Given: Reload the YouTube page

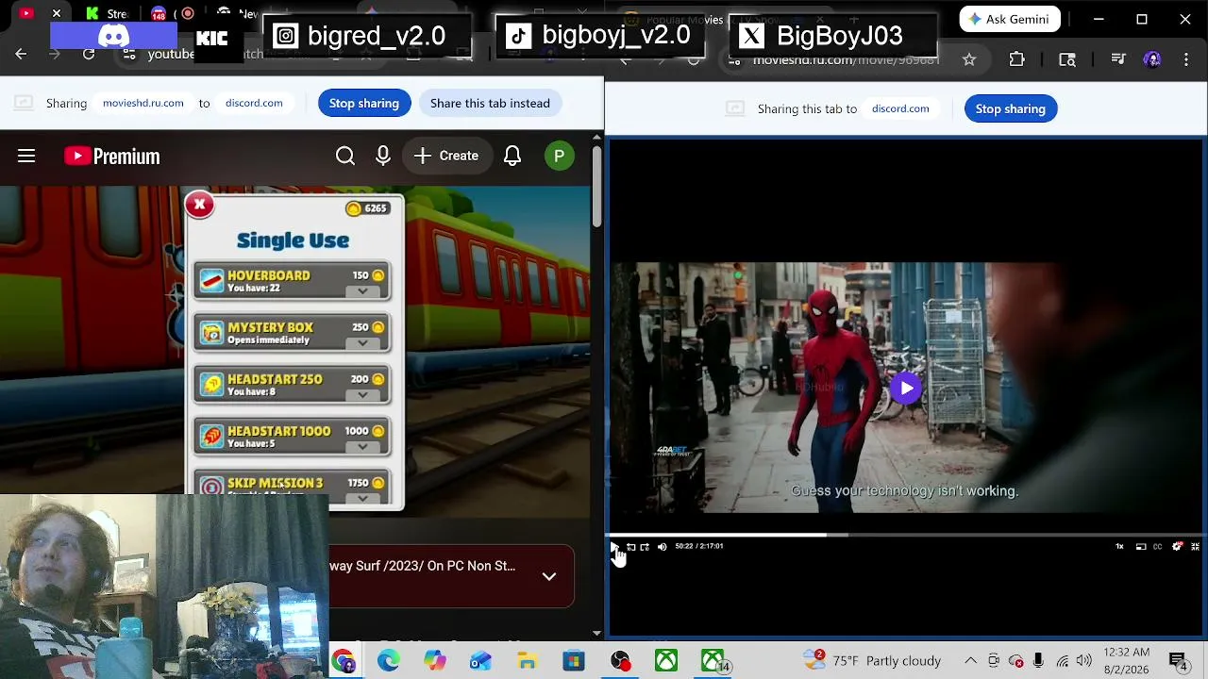Looking at the screenshot, I should point(89,54).
